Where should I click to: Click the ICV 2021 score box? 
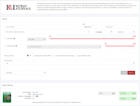pos(128,99)
